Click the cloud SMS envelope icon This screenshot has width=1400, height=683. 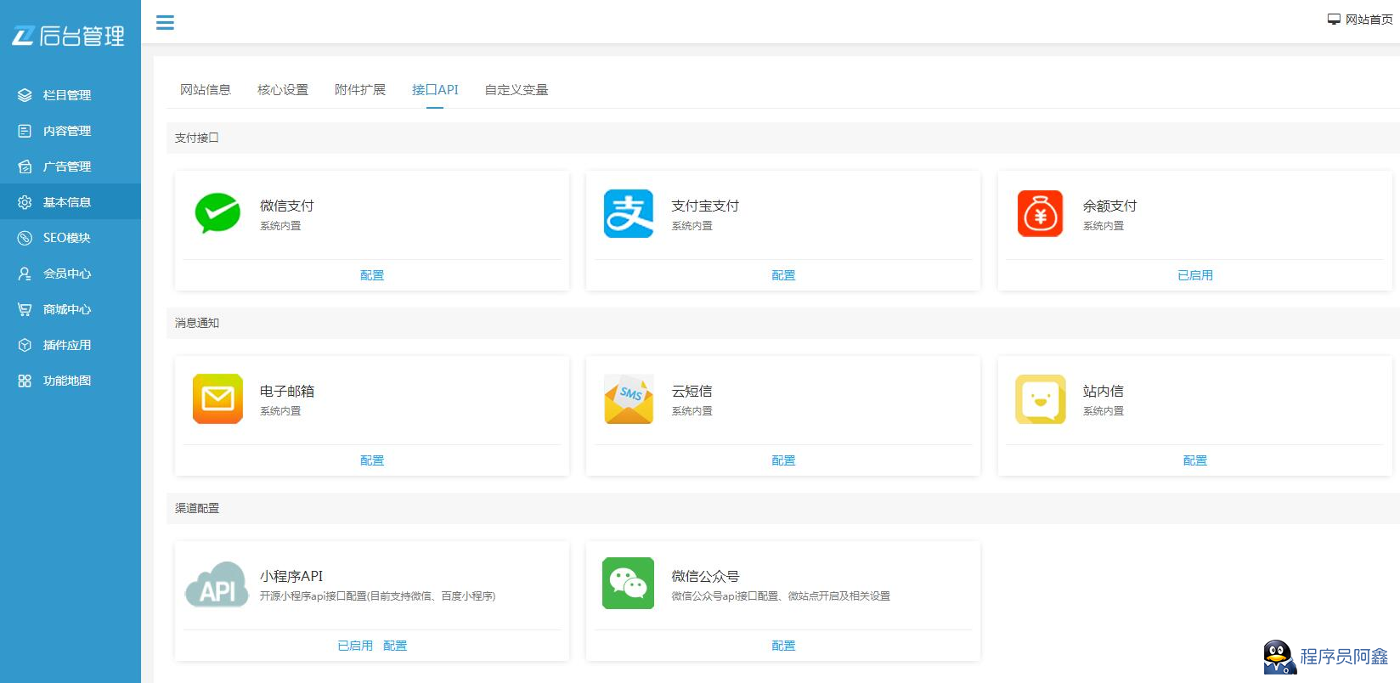tap(629, 398)
